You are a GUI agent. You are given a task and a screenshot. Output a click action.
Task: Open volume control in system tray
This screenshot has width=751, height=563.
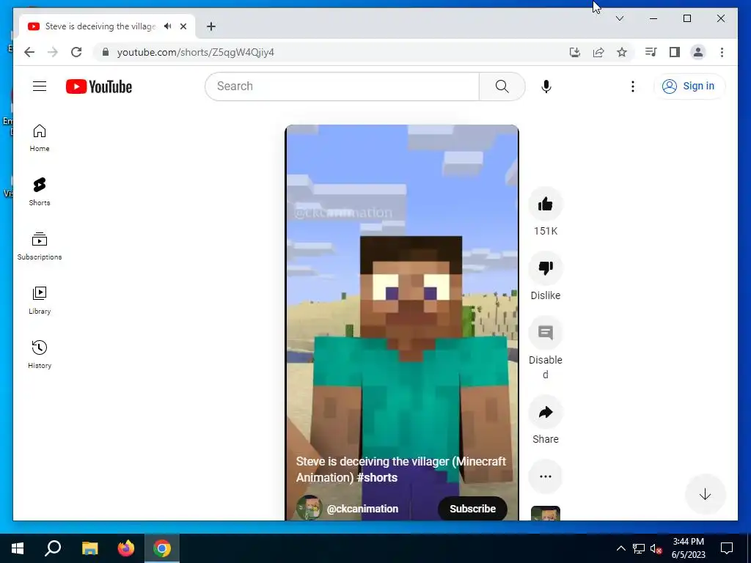[x=656, y=548]
